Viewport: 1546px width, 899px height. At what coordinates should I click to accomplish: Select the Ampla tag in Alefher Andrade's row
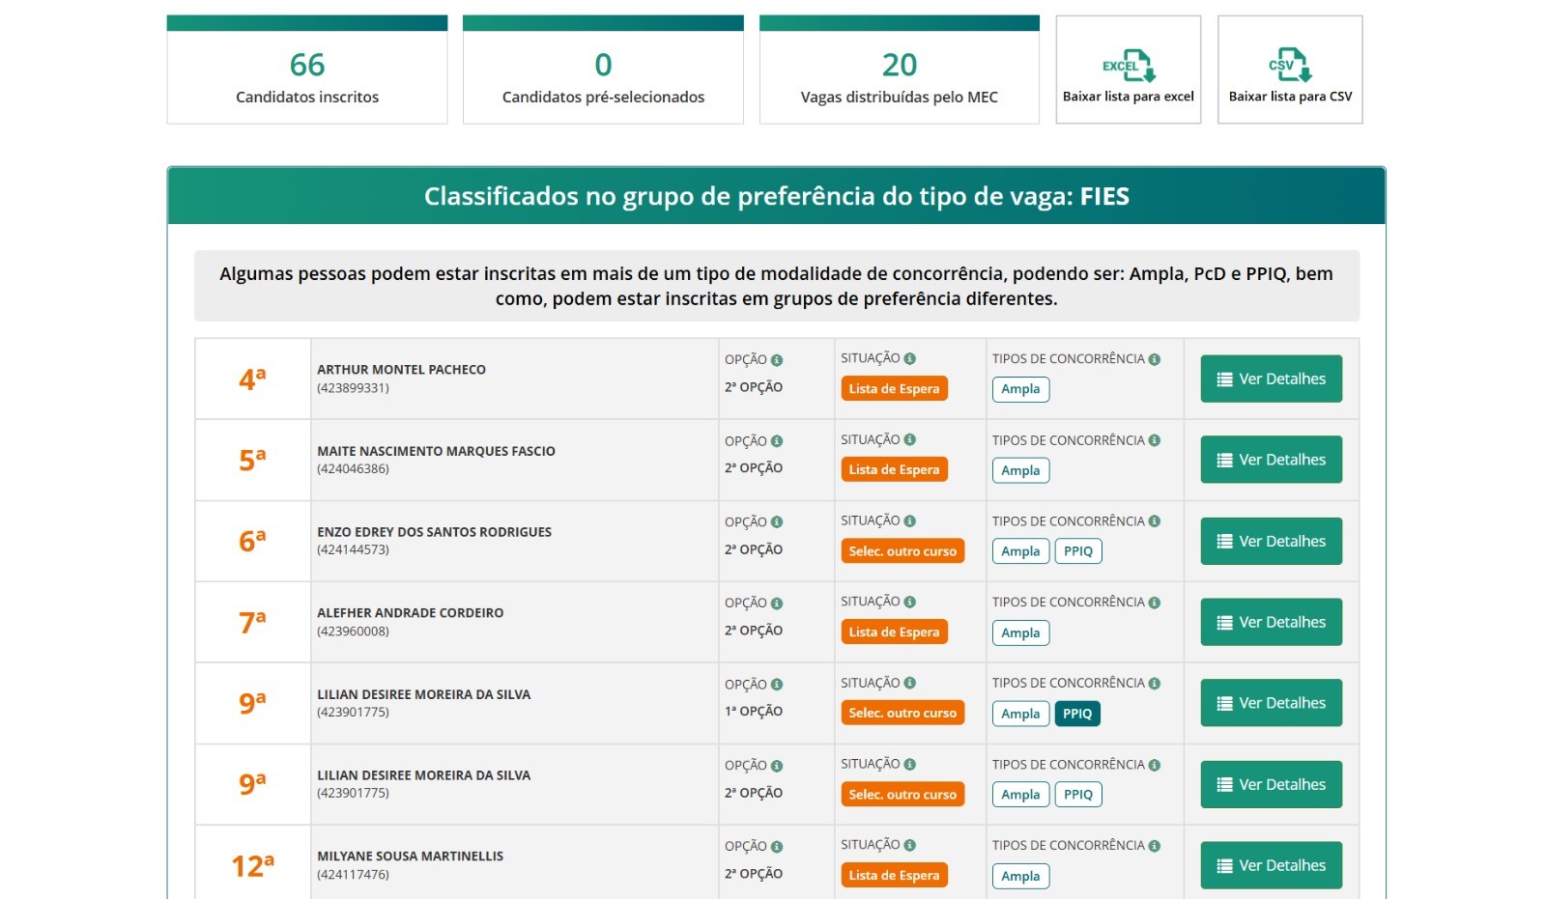coord(1020,632)
